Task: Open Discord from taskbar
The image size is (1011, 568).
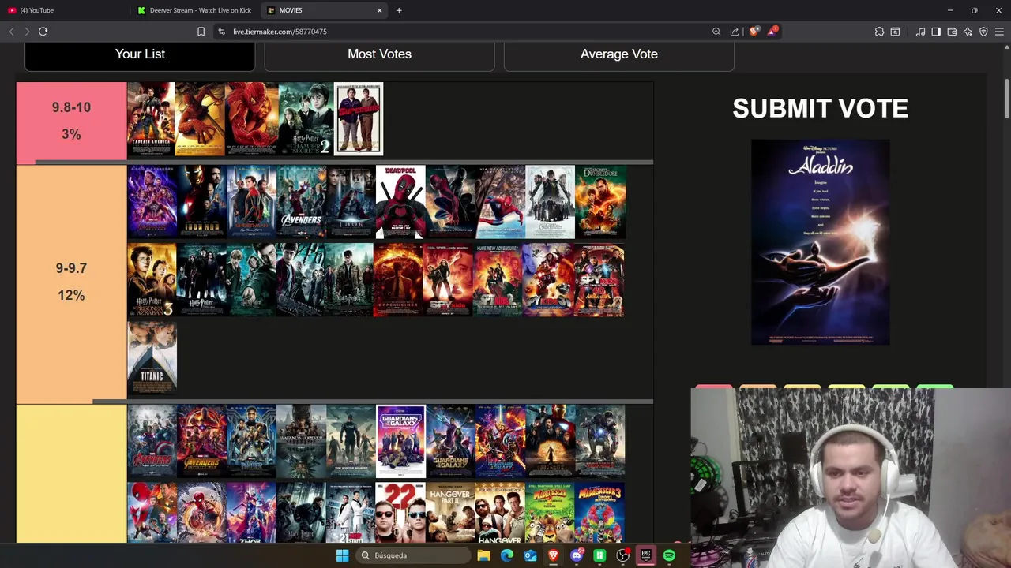Action: [x=577, y=555]
